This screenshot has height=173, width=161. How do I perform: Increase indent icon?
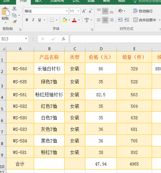click(x=127, y=20)
